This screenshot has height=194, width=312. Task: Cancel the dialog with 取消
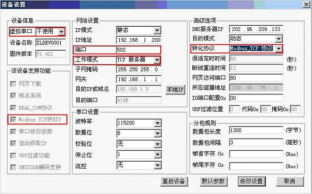(x=289, y=181)
